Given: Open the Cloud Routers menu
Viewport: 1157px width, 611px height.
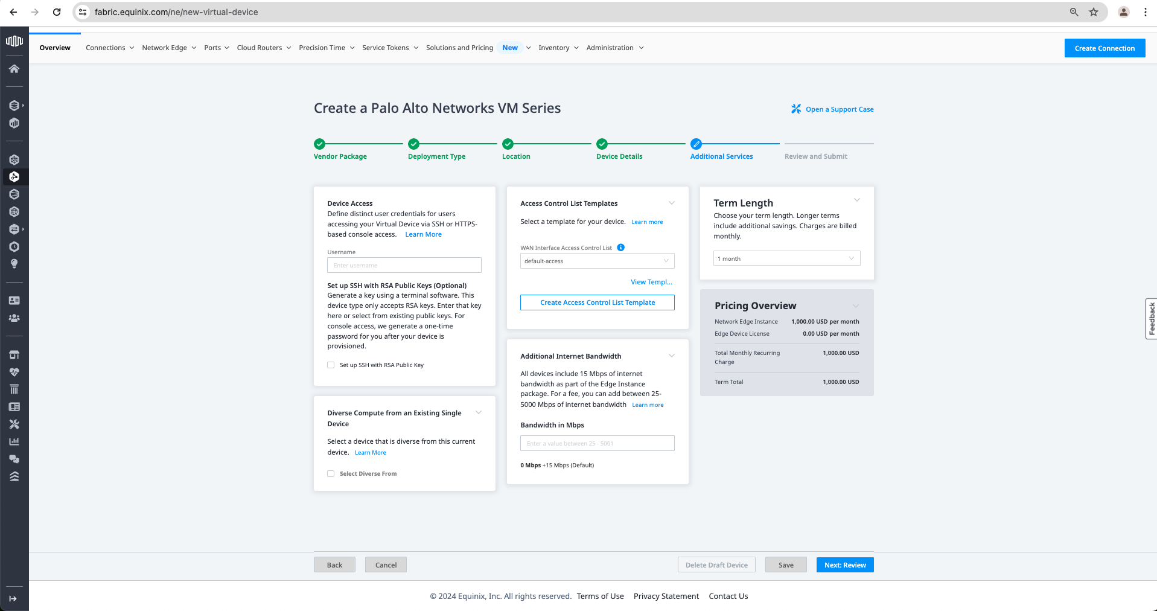Looking at the screenshot, I should point(264,48).
